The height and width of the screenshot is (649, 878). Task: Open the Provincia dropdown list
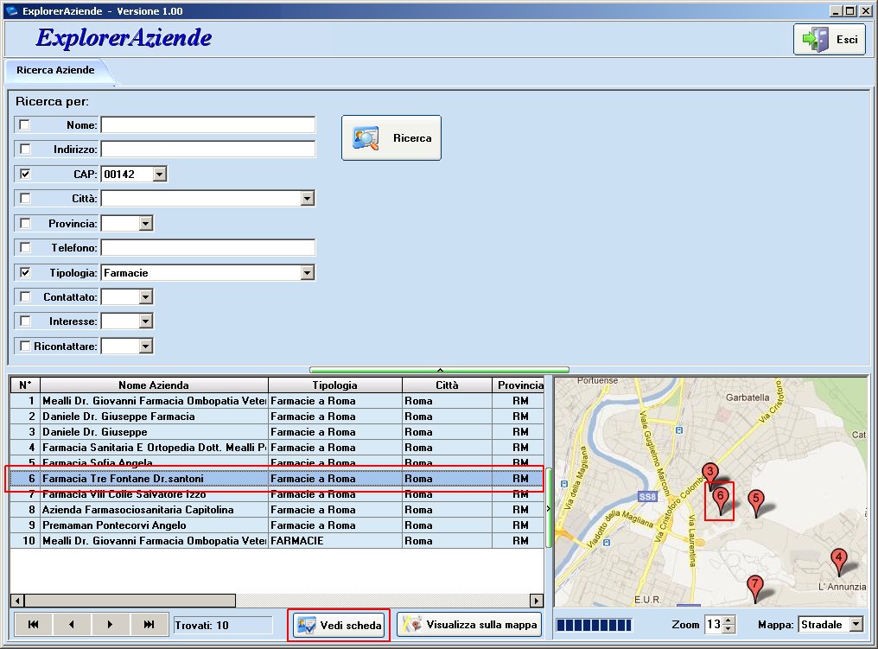point(145,224)
